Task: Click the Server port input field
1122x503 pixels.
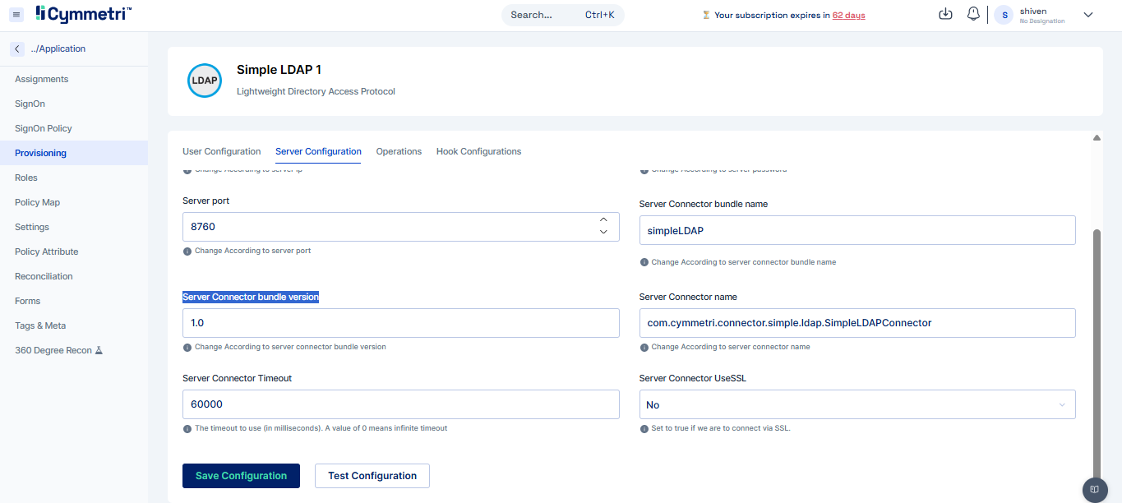Action: coord(401,226)
